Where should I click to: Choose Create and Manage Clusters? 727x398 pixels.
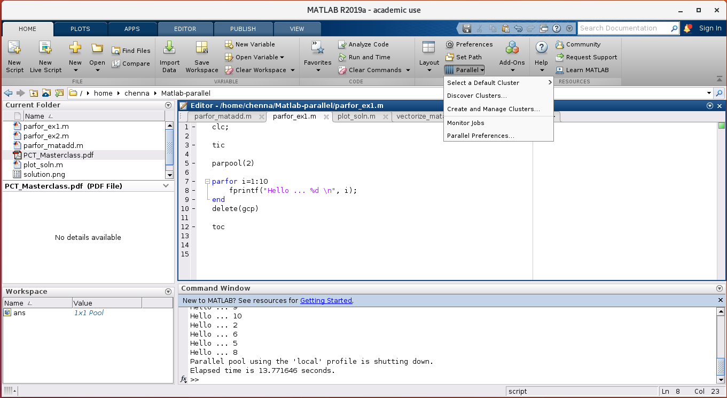(x=498, y=109)
